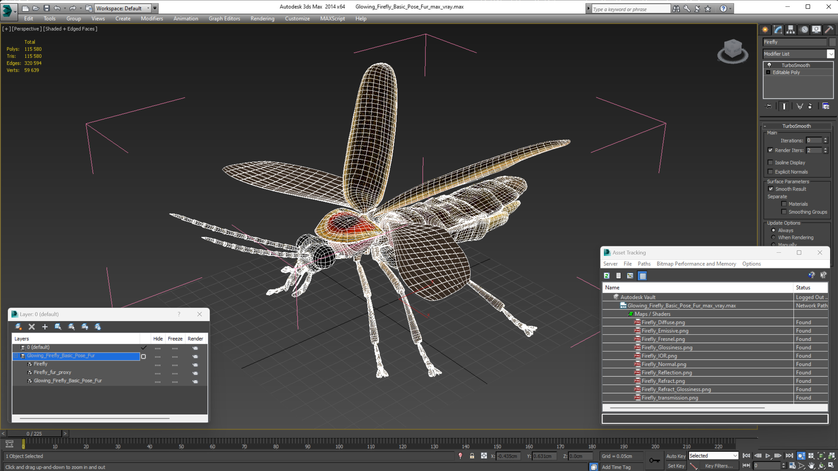Click the Open File folder icon
This screenshot has height=471, width=838.
pos(36,8)
